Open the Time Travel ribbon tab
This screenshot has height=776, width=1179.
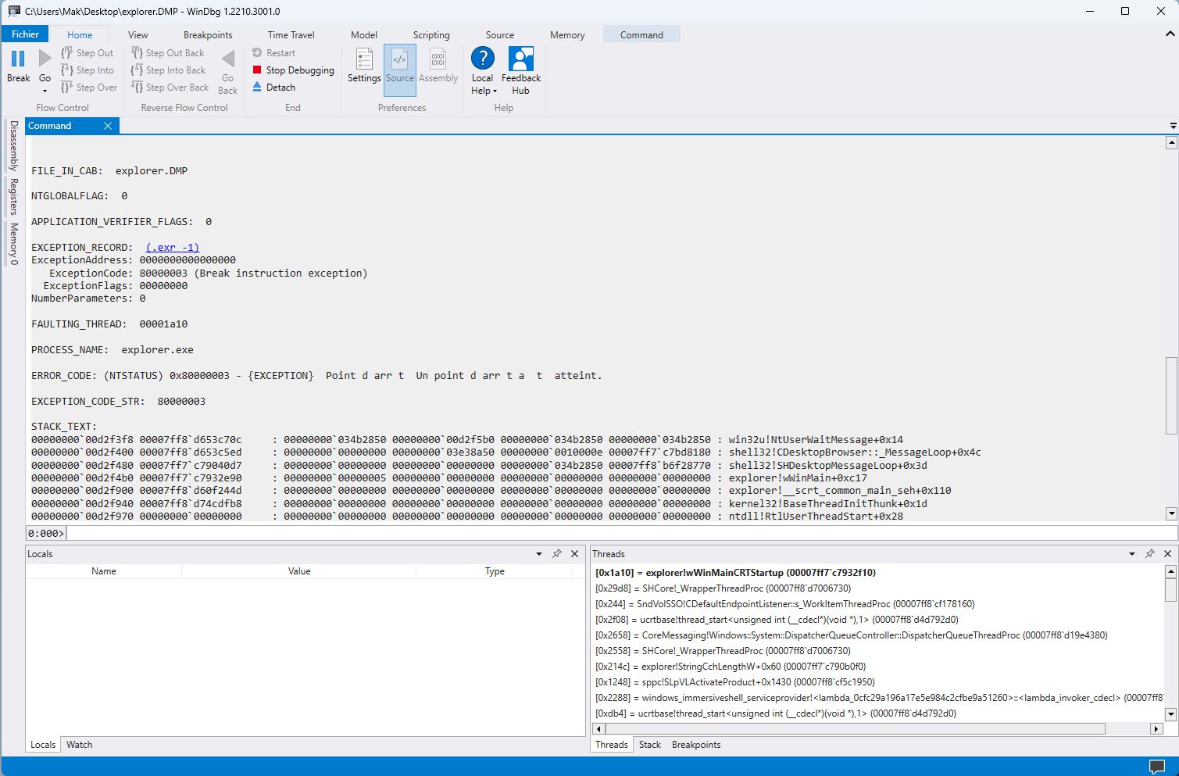tap(291, 35)
